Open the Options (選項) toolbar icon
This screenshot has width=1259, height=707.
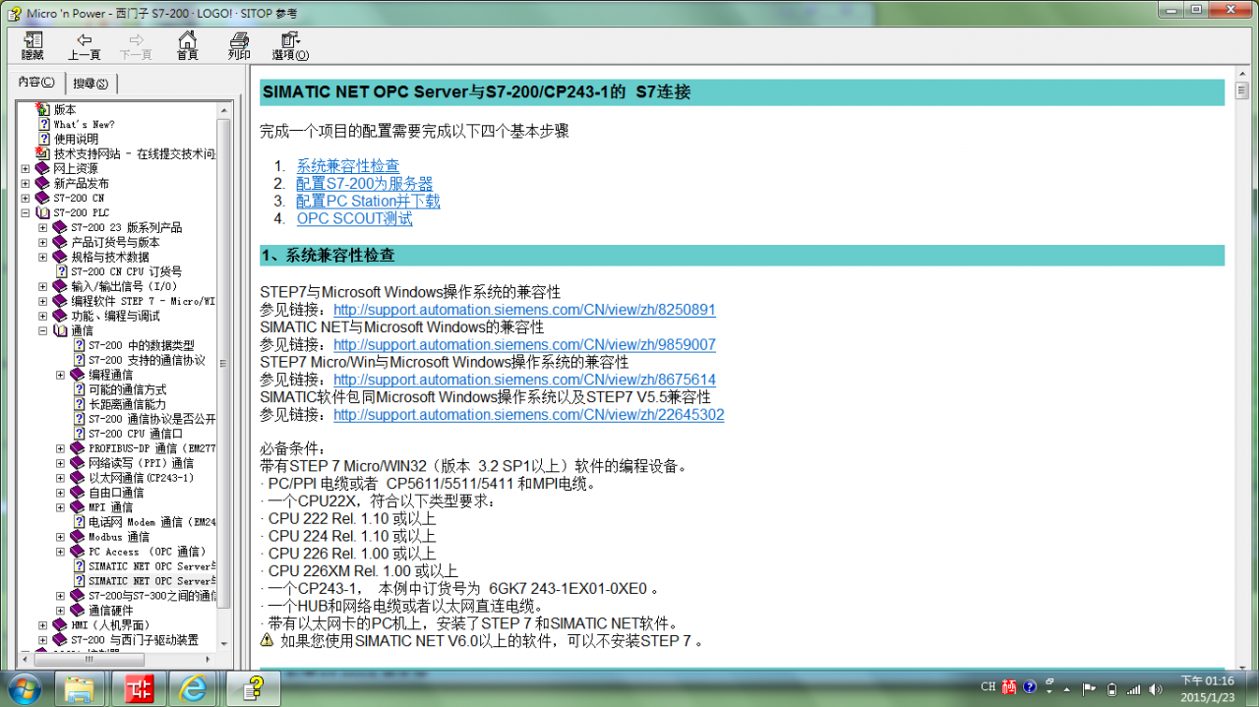[290, 40]
